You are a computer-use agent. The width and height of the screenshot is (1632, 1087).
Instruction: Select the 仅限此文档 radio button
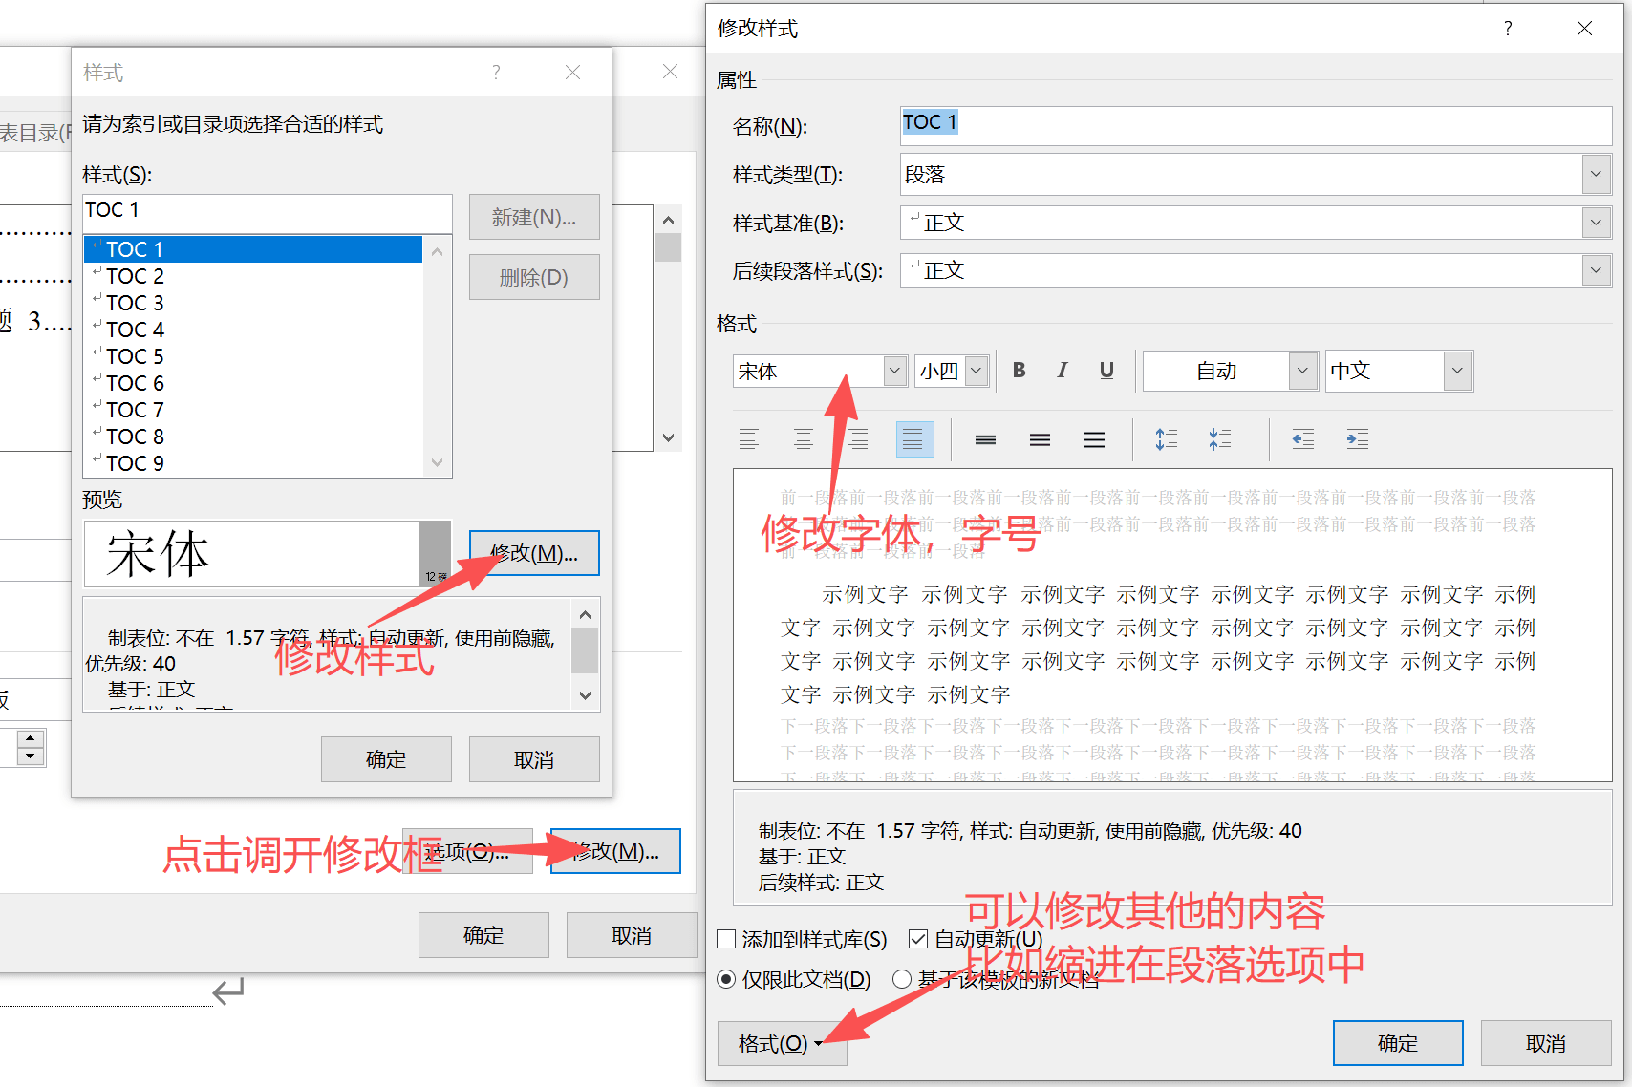click(x=727, y=979)
